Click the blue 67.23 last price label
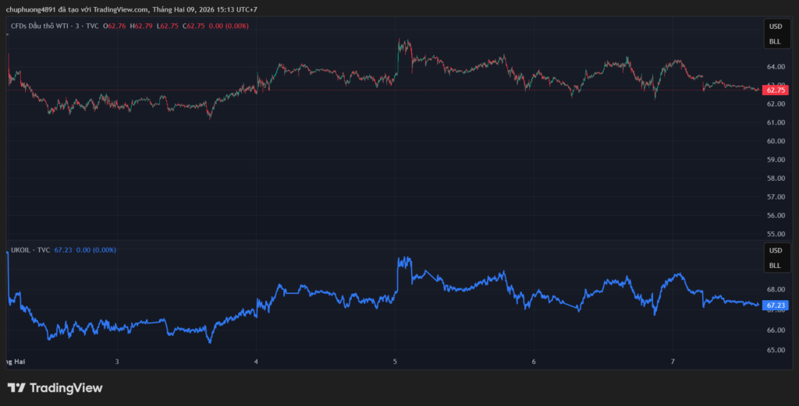 coord(776,305)
